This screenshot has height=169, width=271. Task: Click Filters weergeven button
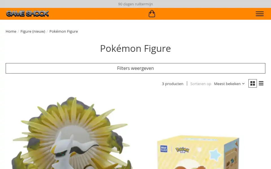(135, 68)
